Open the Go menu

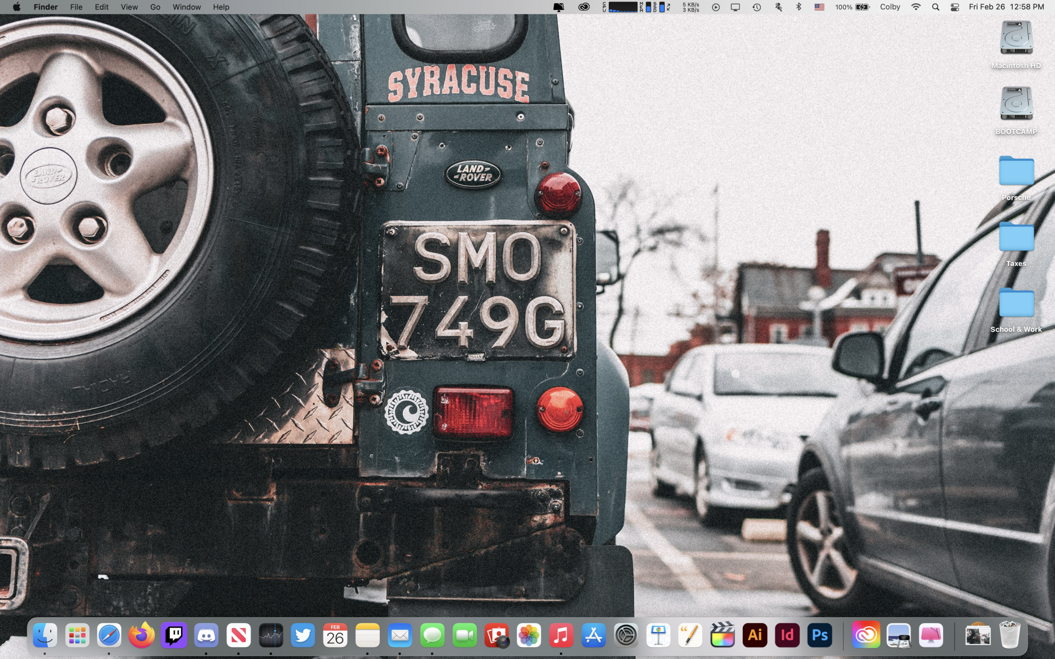coord(155,7)
